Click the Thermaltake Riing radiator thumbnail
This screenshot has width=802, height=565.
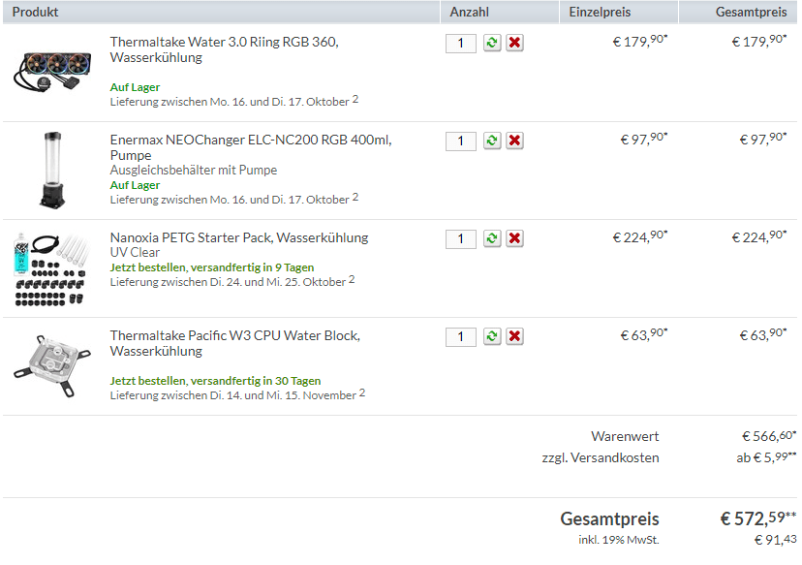coord(52,72)
